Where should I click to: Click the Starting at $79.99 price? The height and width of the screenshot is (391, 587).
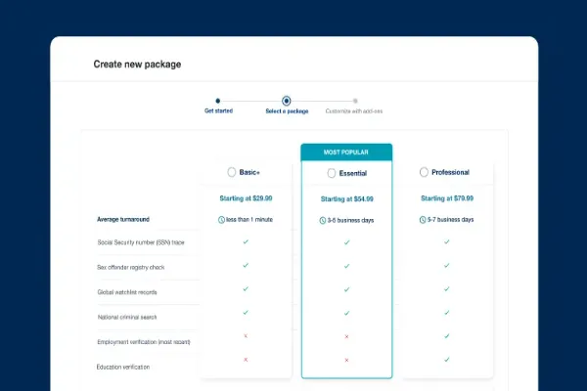(446, 198)
